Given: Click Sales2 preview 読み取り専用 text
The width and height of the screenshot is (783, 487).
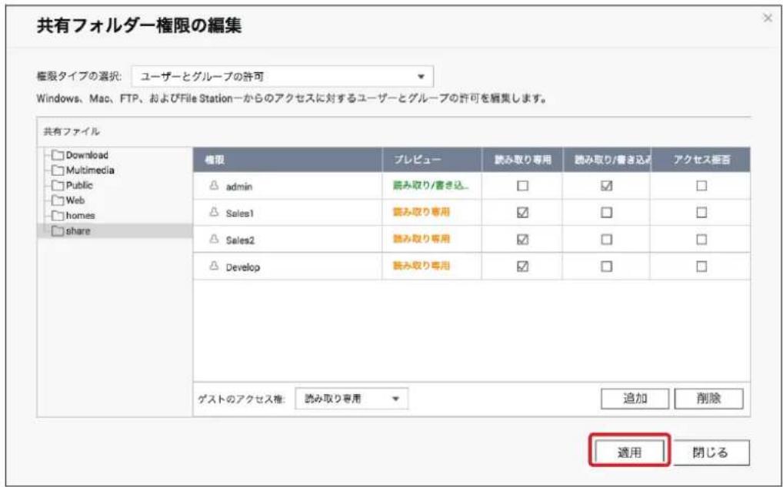Looking at the screenshot, I should pos(421,239).
